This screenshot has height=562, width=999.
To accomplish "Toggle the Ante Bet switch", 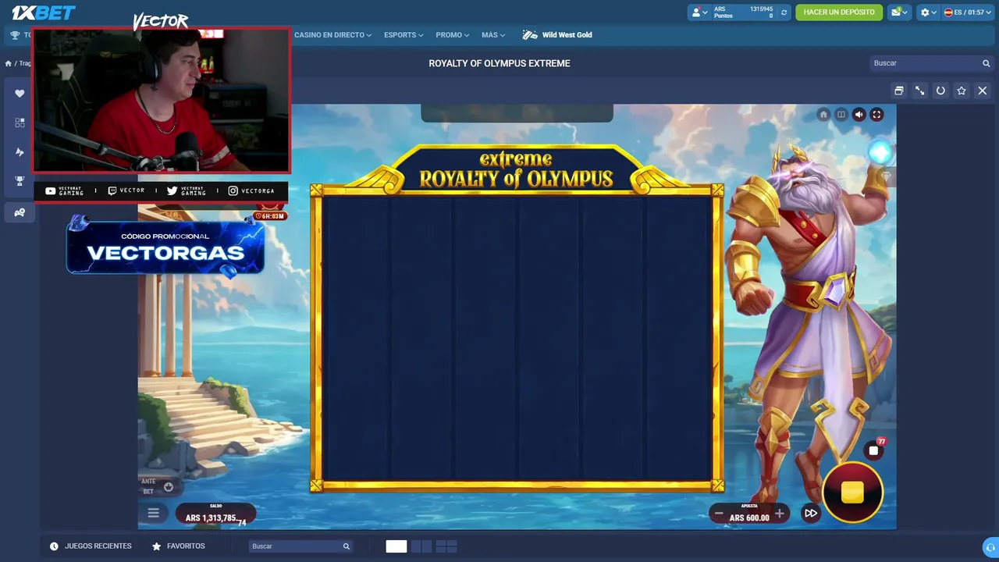I will tap(168, 487).
